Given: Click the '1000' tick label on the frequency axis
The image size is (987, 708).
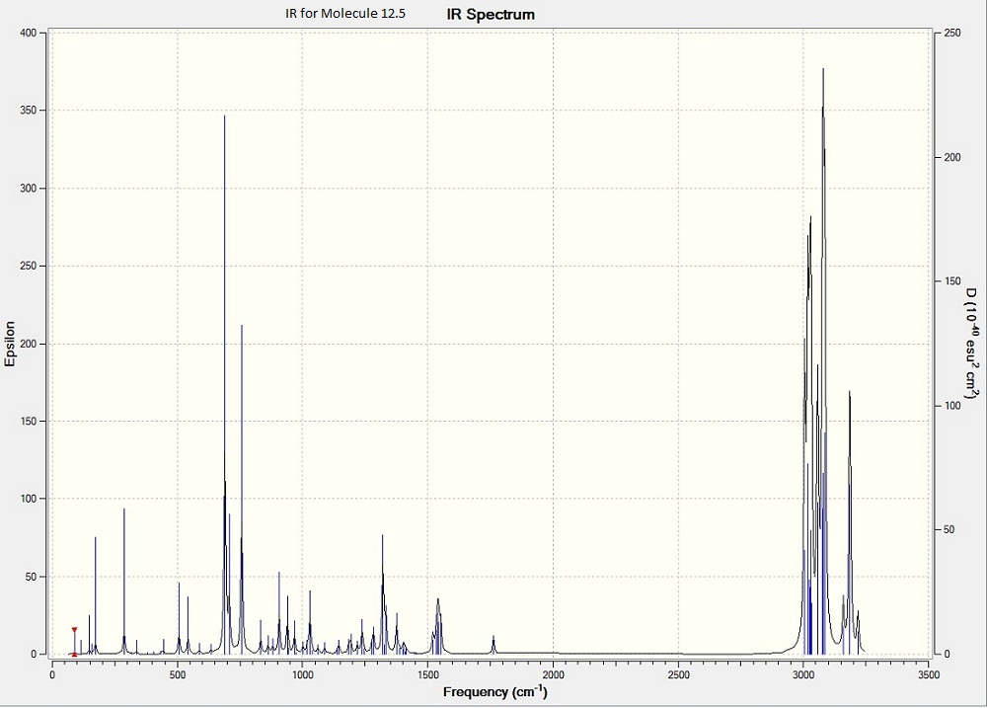Looking at the screenshot, I should click(x=302, y=674).
